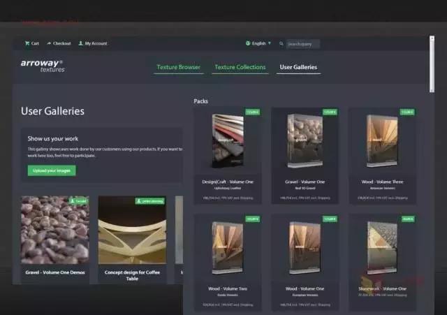Image resolution: width=447 pixels, height=315 pixels.
Task: Click Wood - Volume One title
Action: (x=305, y=288)
